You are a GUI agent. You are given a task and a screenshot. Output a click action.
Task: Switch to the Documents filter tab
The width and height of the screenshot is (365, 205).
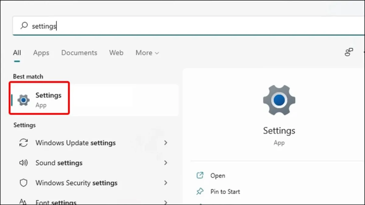pyautogui.click(x=79, y=53)
